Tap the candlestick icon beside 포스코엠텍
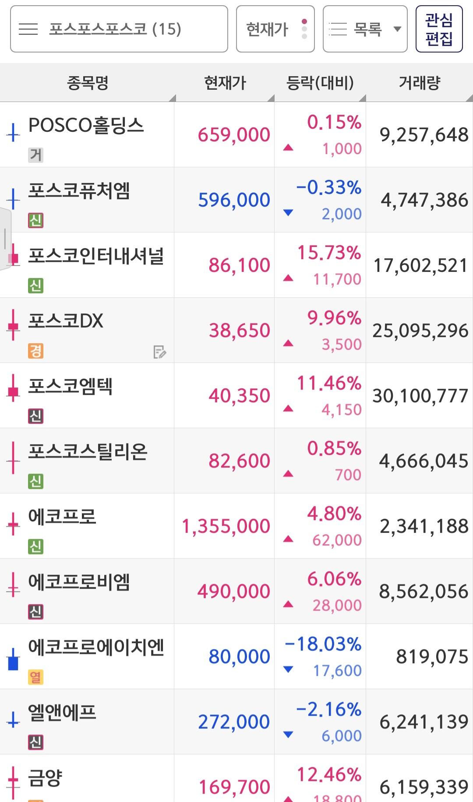Viewport: 473px width, 802px height. (x=13, y=388)
